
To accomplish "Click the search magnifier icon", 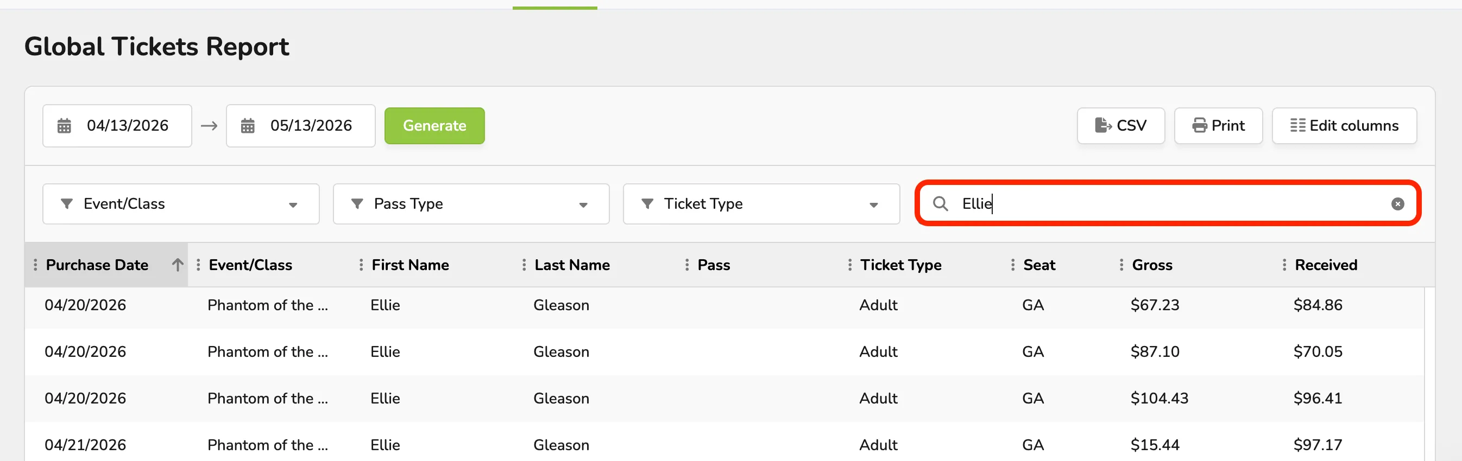I will coord(940,203).
